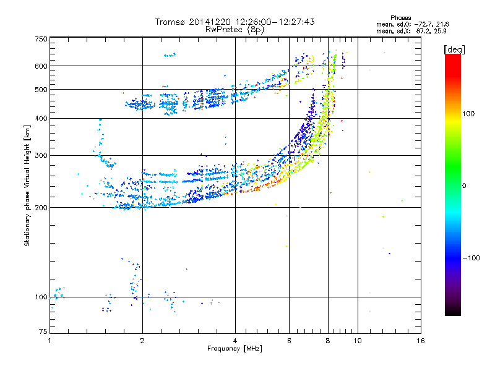Click the x-axis title "Frequency [MHz]"

tap(235, 349)
